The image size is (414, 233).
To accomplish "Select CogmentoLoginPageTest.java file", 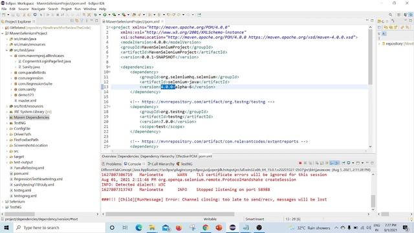I will [47, 61].
